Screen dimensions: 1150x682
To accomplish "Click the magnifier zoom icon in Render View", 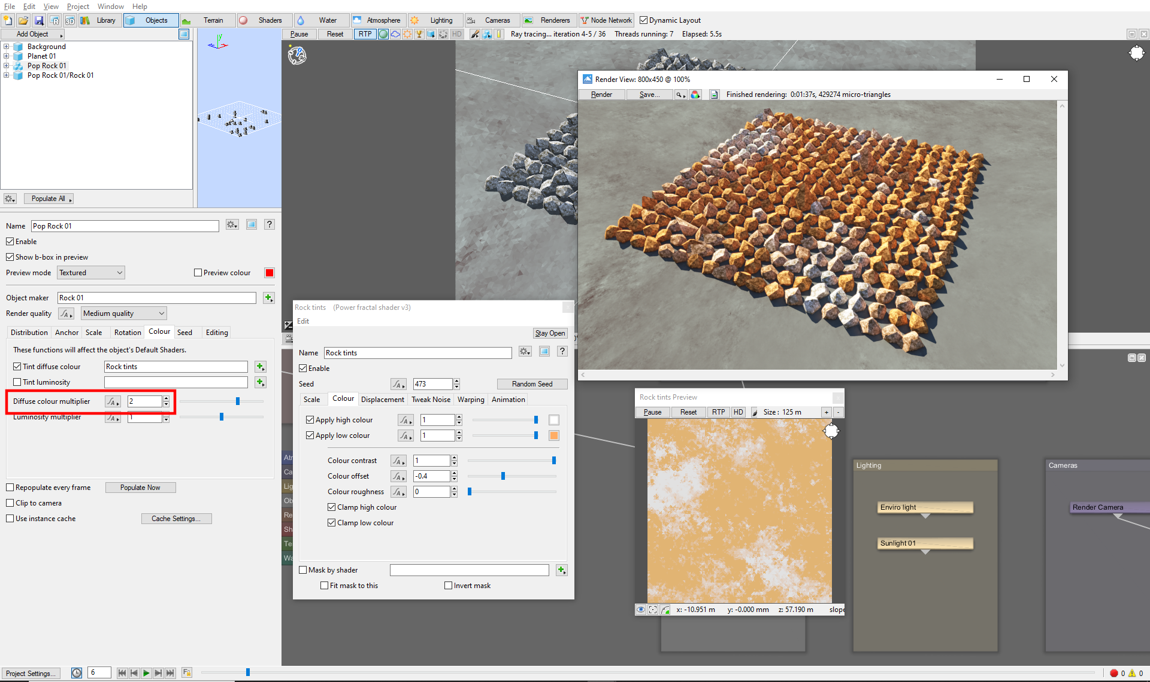I will pyautogui.click(x=680, y=95).
